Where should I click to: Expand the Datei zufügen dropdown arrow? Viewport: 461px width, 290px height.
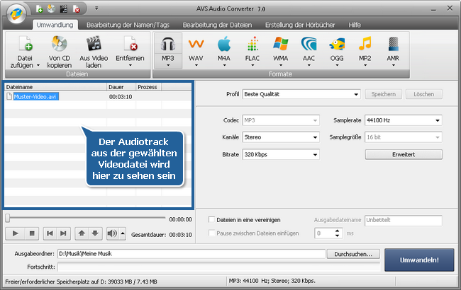click(38, 66)
